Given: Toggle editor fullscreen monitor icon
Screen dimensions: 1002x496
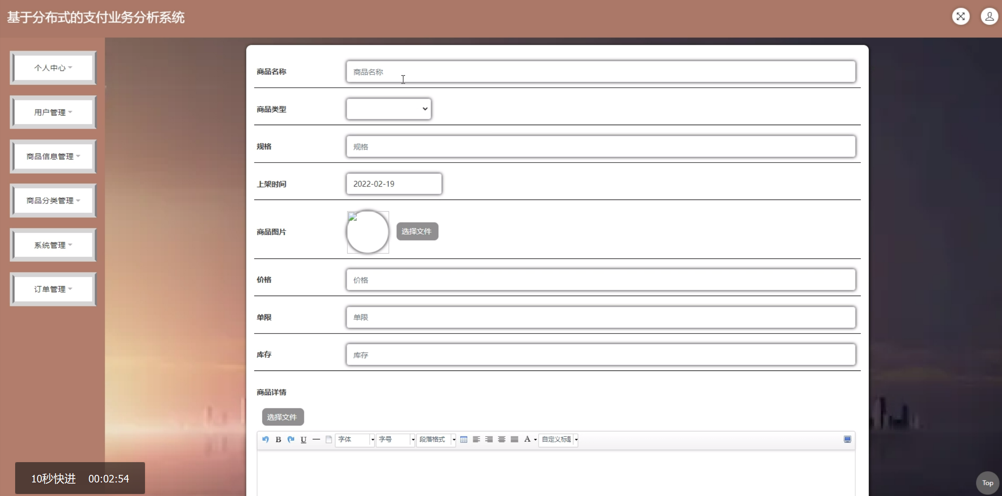Looking at the screenshot, I should 847,439.
